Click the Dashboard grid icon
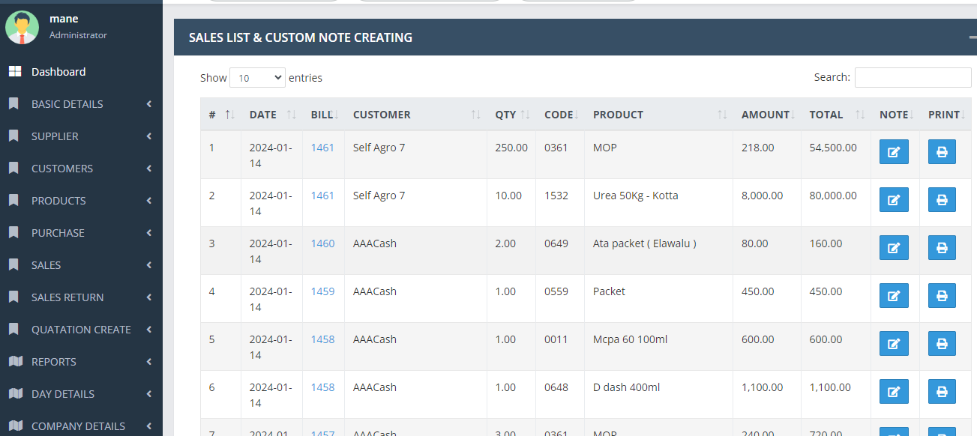This screenshot has height=436, width=977. (x=15, y=72)
